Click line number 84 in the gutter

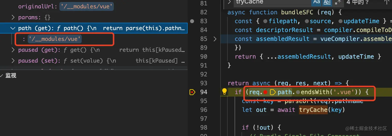(x=204, y=30)
